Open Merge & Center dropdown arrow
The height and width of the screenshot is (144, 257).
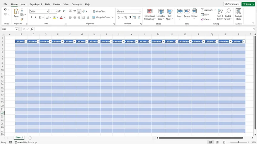coord(113,17)
